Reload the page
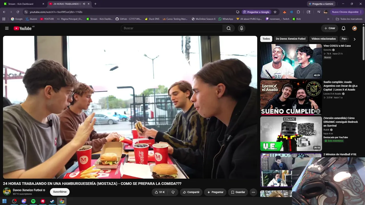Image resolution: width=365 pixels, height=205 pixels. pyautogui.click(x=18, y=12)
